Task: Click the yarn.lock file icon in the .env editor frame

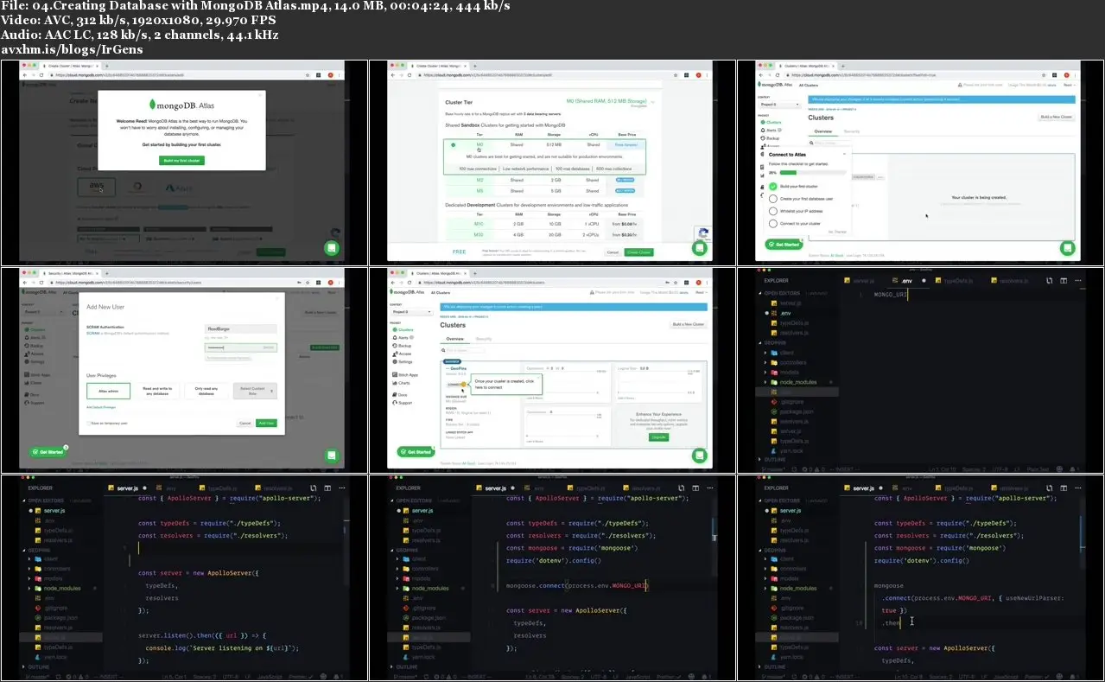Action: 773,451
